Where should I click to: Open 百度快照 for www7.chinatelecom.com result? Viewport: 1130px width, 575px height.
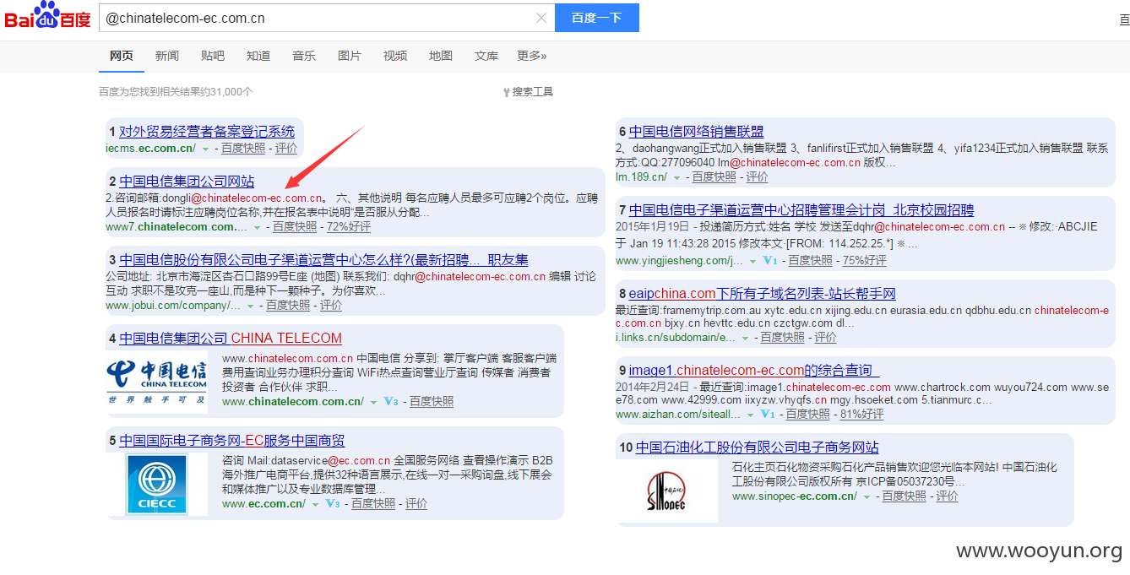click(295, 227)
